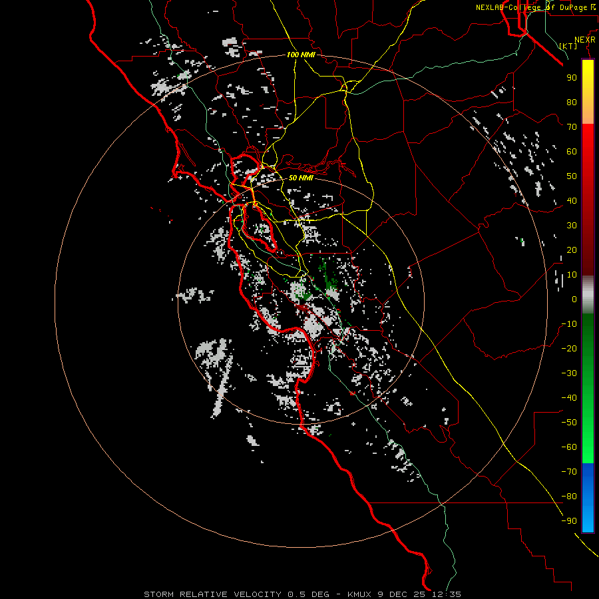The image size is (599, 599).
Task: Select the -10 value on the velocity scale
Action: click(x=569, y=324)
